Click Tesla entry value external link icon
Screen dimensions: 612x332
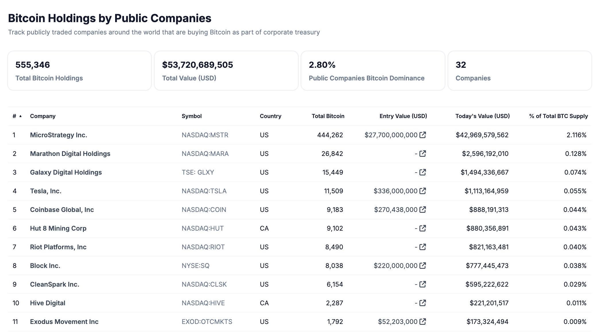coord(423,191)
